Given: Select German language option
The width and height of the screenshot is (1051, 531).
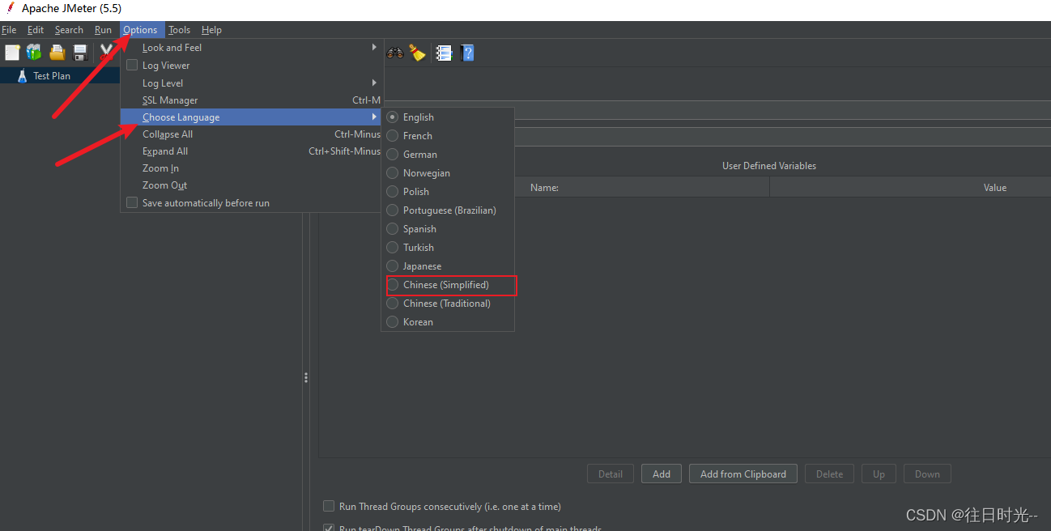Looking at the screenshot, I should click(448, 155).
